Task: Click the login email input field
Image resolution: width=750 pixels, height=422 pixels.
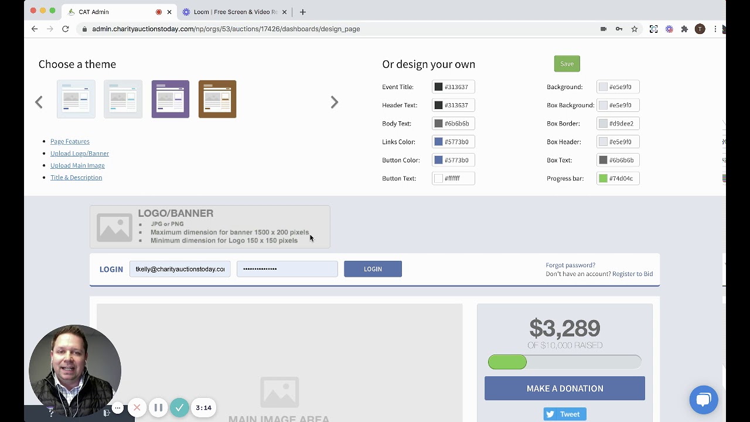Action: tap(180, 269)
